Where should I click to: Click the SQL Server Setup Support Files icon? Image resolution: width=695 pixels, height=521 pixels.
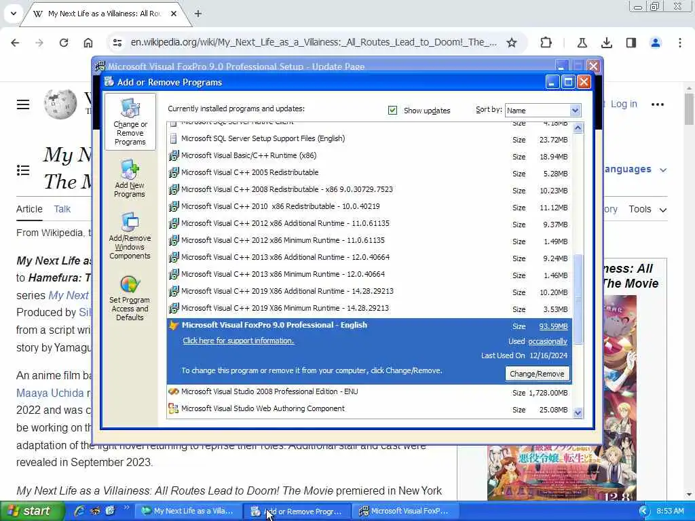173,138
